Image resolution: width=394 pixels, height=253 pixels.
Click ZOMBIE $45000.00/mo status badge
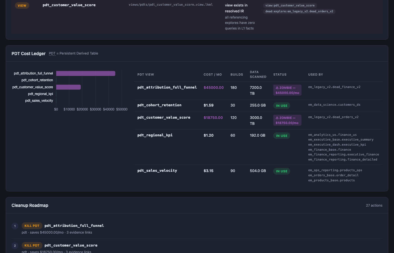(287, 90)
